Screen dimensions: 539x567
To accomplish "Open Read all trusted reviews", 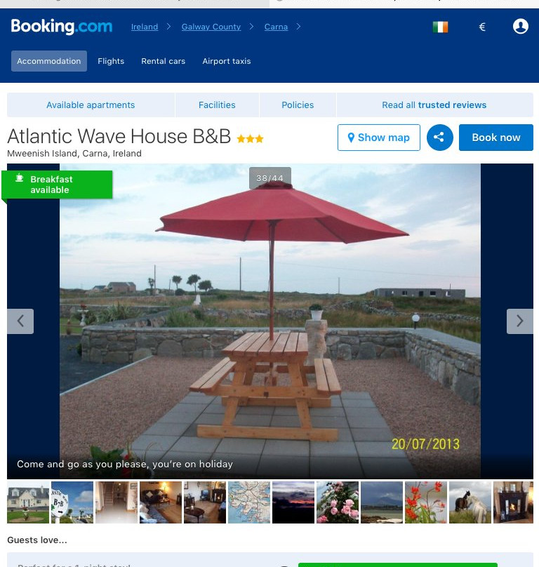I will [434, 105].
